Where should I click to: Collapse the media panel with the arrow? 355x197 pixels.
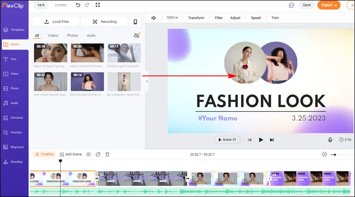147,81
